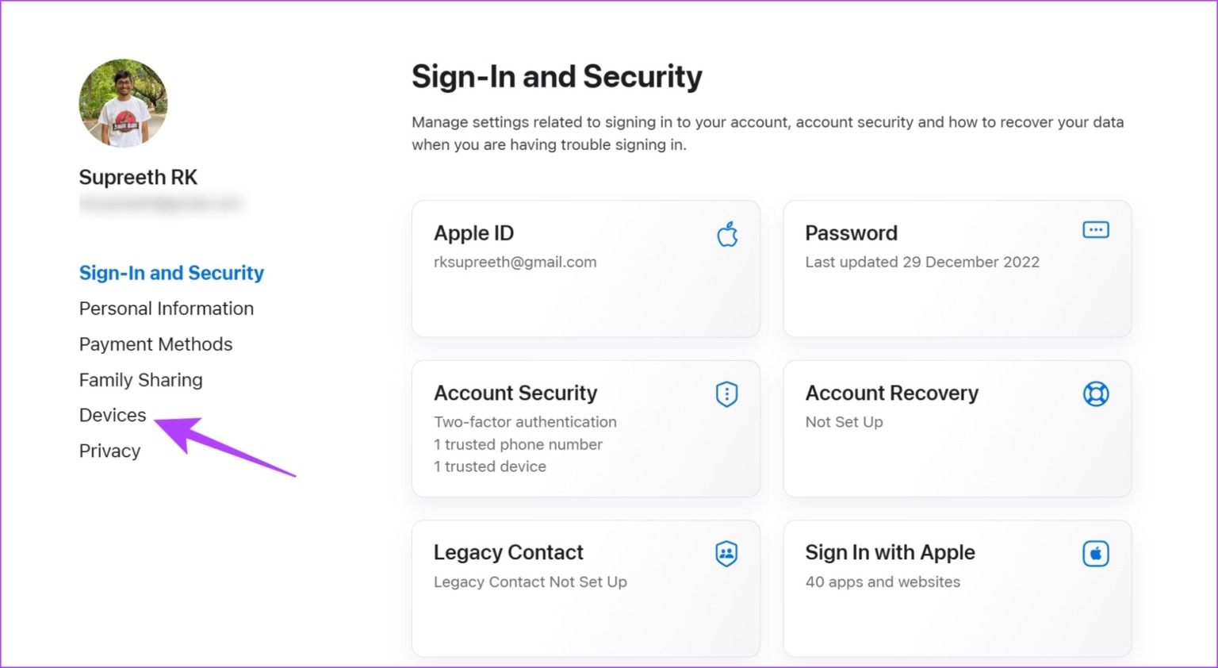This screenshot has height=668, width=1218.
Task: Click the Apple logo icon on Apple ID card
Action: (726, 234)
